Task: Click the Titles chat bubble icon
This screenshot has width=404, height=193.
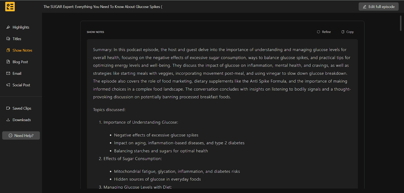Action: [8, 39]
